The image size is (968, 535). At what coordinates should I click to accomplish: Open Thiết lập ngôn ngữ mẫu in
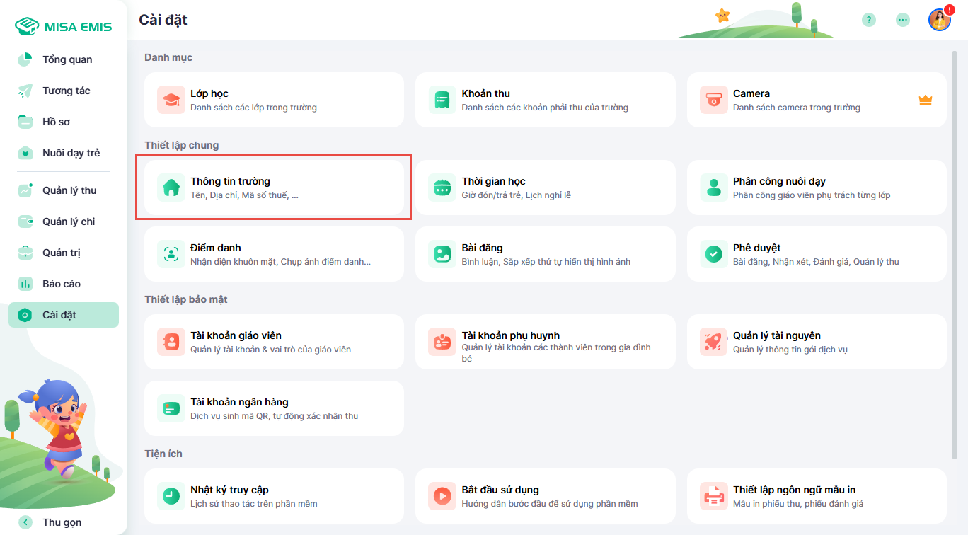click(816, 496)
